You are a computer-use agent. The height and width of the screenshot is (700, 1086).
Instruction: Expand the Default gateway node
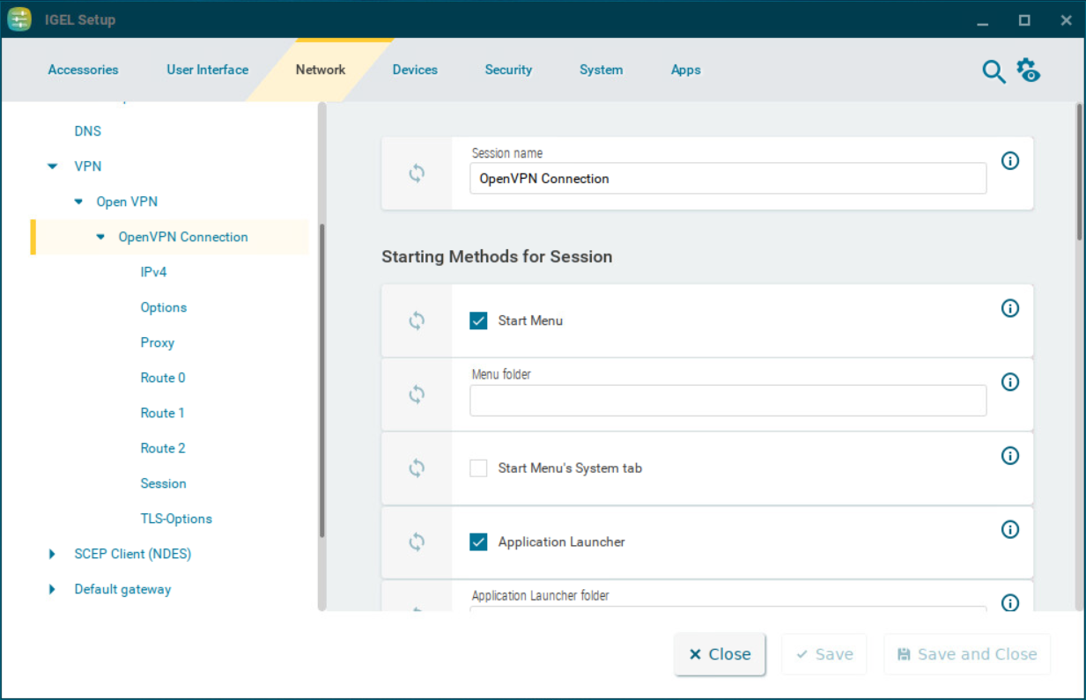coord(53,589)
